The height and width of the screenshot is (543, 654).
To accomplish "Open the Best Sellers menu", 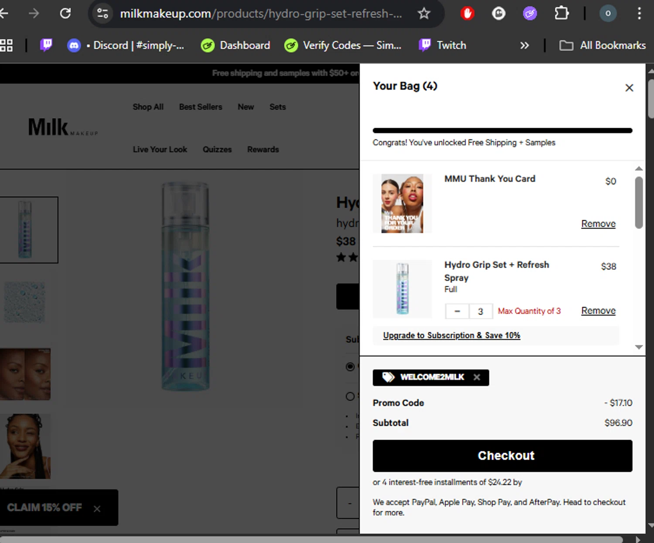I will 201,107.
